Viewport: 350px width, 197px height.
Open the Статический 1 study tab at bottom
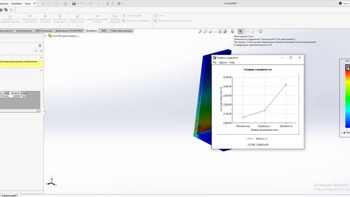pos(10,195)
